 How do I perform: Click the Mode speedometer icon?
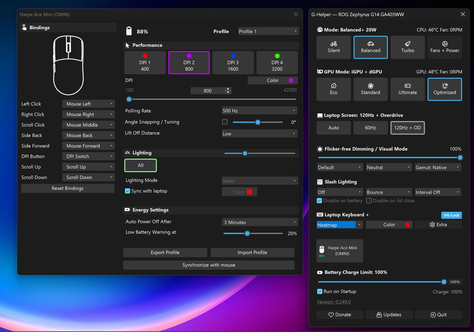(320, 30)
